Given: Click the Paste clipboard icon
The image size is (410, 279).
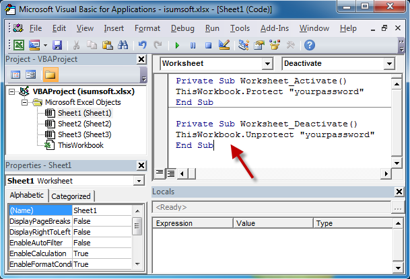Looking at the screenshot, I should tap(108, 46).
